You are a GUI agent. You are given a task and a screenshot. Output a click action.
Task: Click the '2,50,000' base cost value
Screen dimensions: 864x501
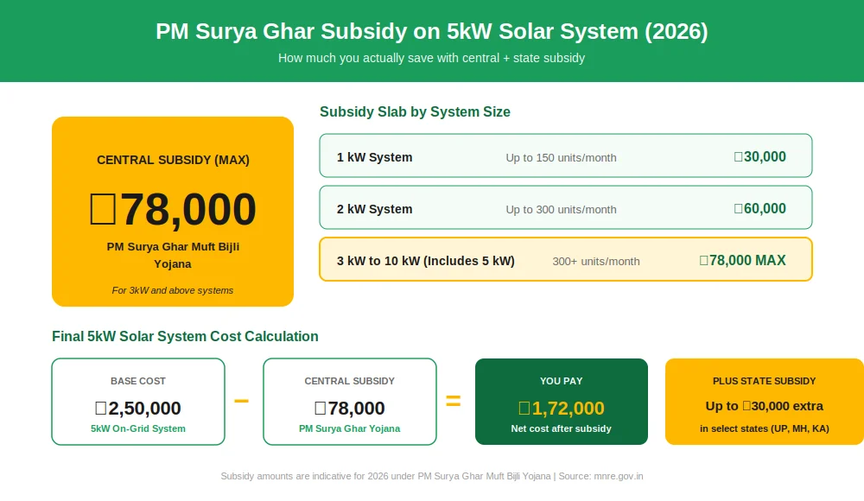click(137, 408)
